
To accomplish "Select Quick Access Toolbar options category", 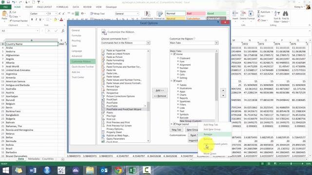I will tap(82, 67).
